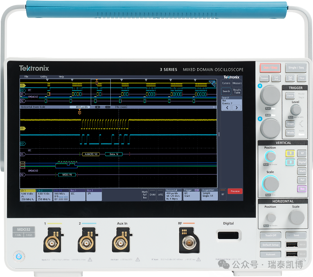This screenshot has height=277, width=313.
Task: Click the red Preview button
Action: point(235,191)
